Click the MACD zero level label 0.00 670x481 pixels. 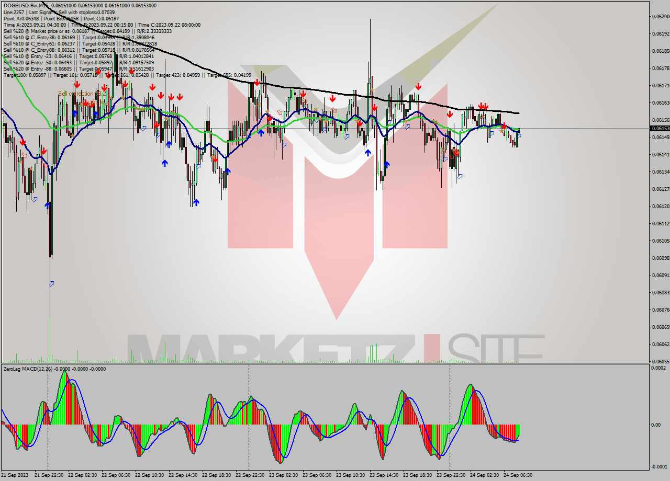[x=656, y=425]
